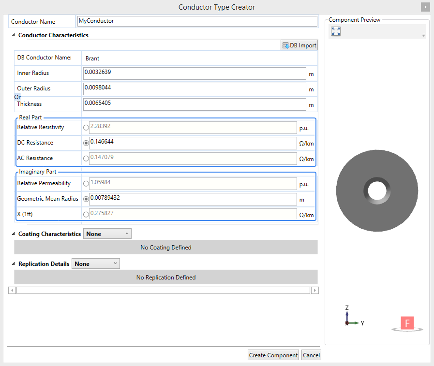
Task: Click the 'Real Part' group label
Action: (x=30, y=117)
